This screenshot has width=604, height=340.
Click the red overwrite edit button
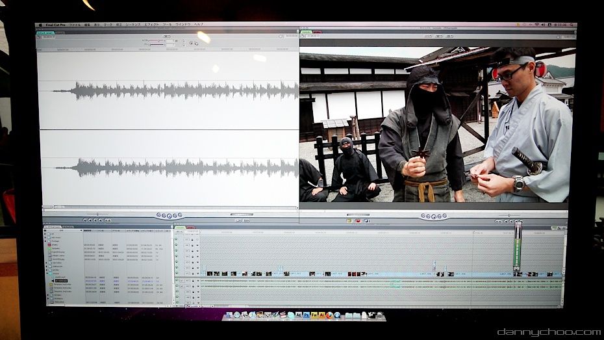tap(357, 220)
